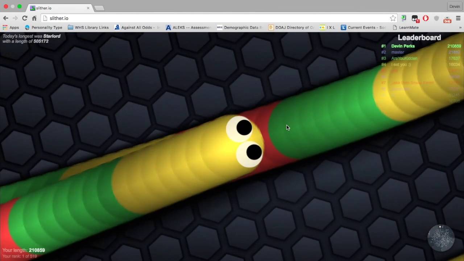Open the Current Events bookmark
Screen dimensions: 464x261
pyautogui.click(x=364, y=28)
